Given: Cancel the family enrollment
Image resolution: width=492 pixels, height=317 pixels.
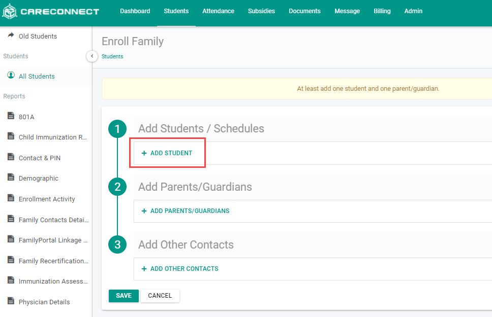Looking at the screenshot, I should point(160,296).
